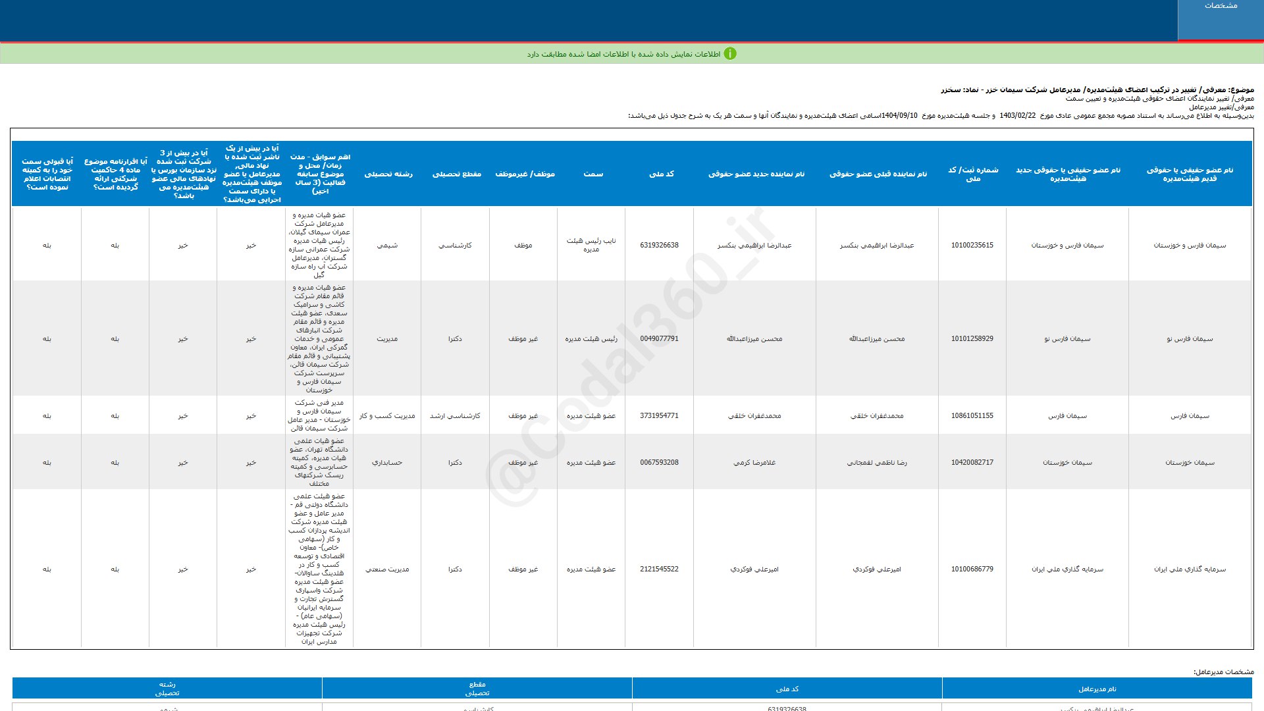
Task: Click the محسن میرزاعبدالله new representative cell
Action: (x=754, y=338)
